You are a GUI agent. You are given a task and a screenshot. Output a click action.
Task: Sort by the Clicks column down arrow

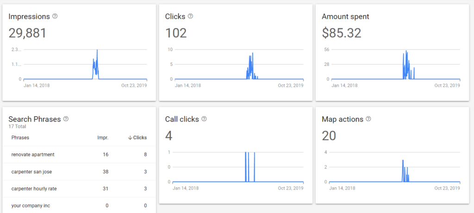coord(130,137)
